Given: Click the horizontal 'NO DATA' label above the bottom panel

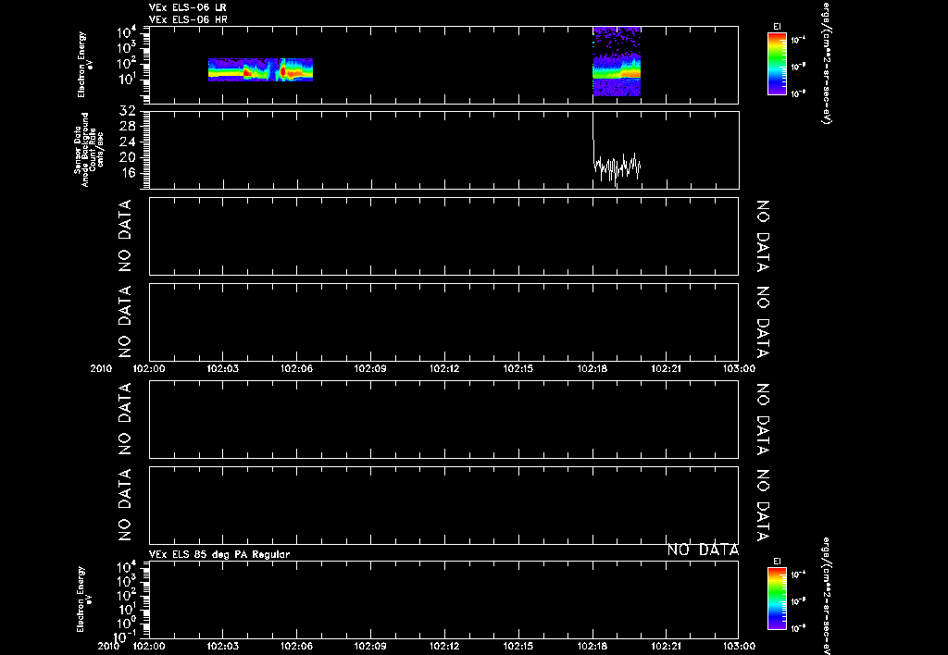Looking at the screenshot, I should [703, 550].
